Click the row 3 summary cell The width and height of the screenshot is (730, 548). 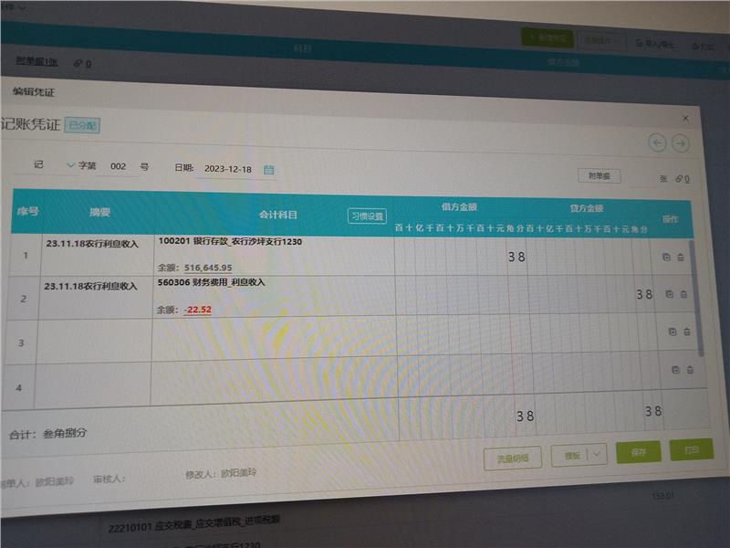click(x=93, y=339)
